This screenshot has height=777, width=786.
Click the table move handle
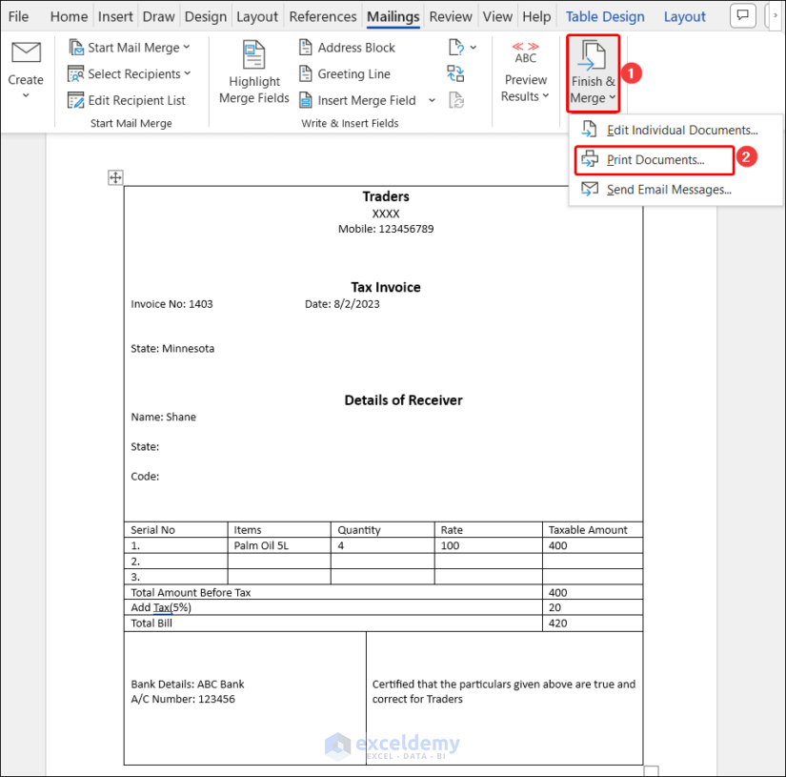115,177
